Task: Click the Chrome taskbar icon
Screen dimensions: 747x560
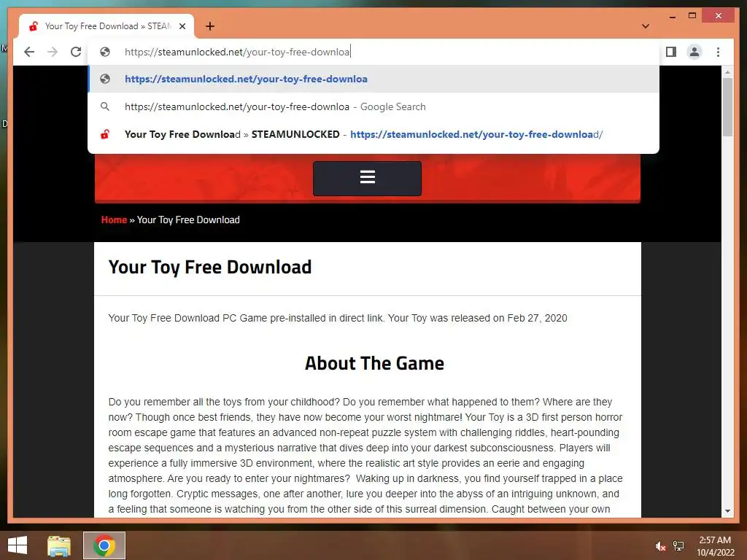Action: [104, 545]
